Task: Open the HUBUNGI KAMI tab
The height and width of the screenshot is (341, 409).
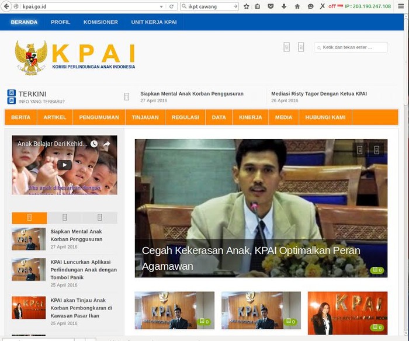Action: 325,117
